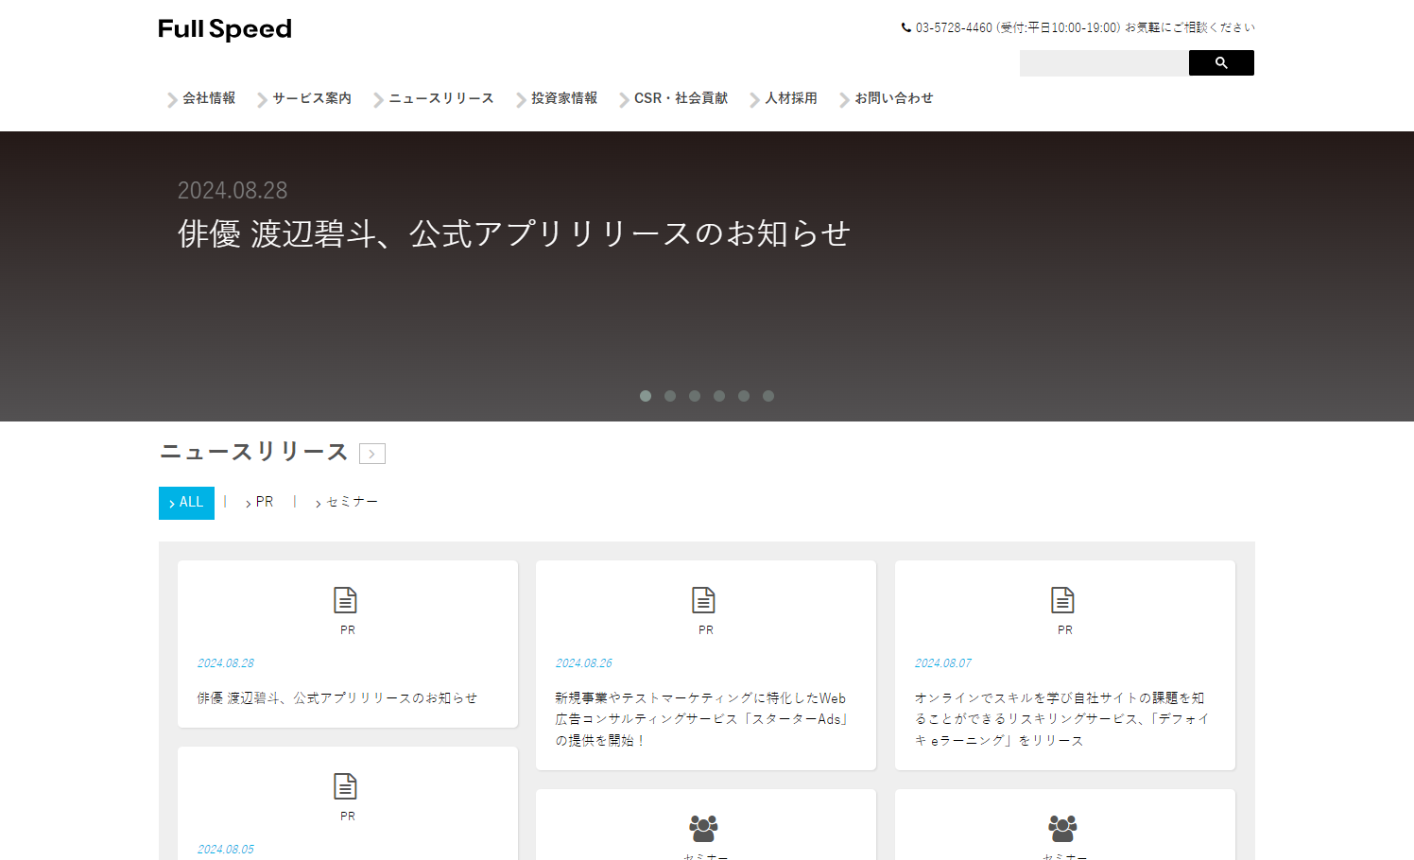Image resolution: width=1414 pixels, height=860 pixels.
Task: Click the seminar group icon in middle column
Action: (x=704, y=829)
